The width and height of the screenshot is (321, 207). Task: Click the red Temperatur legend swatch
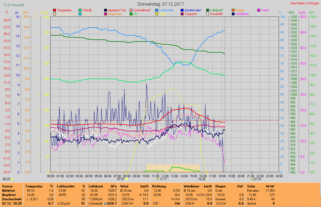55,10
